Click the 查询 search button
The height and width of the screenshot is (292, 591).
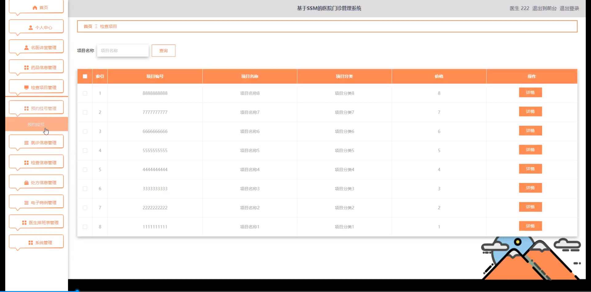click(x=163, y=50)
